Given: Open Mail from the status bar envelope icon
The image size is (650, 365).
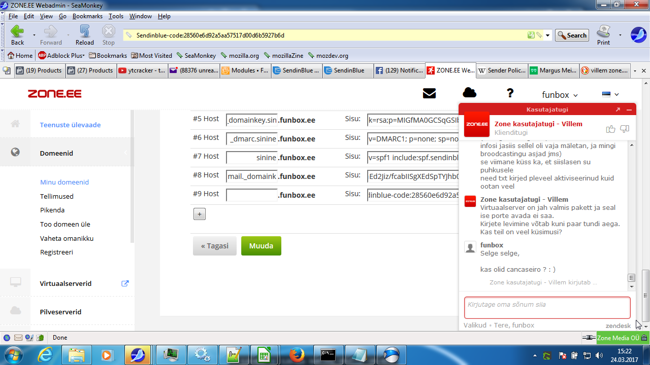Looking at the screenshot, I should (18, 338).
